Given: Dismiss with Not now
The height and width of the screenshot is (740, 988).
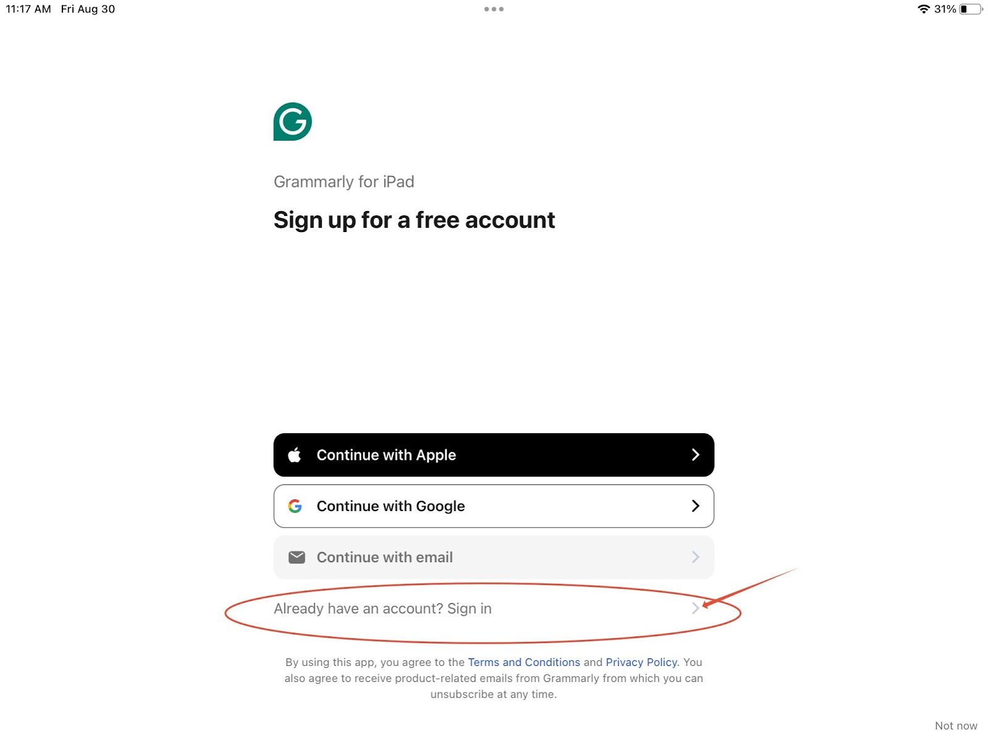Looking at the screenshot, I should click(x=956, y=726).
